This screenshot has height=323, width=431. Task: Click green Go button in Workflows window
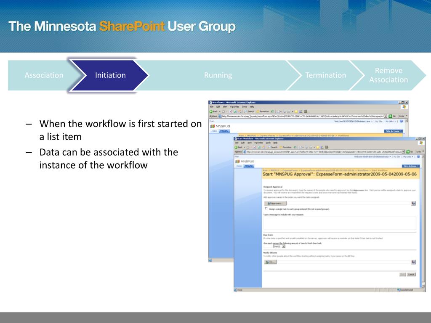(x=392, y=116)
